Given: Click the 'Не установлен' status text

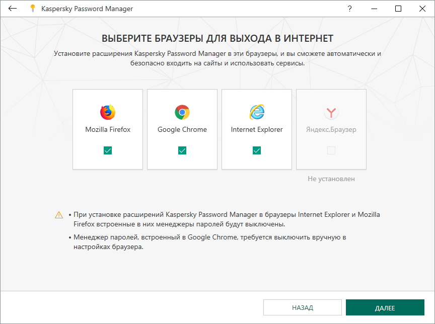Looking at the screenshot, I should tap(331, 179).
